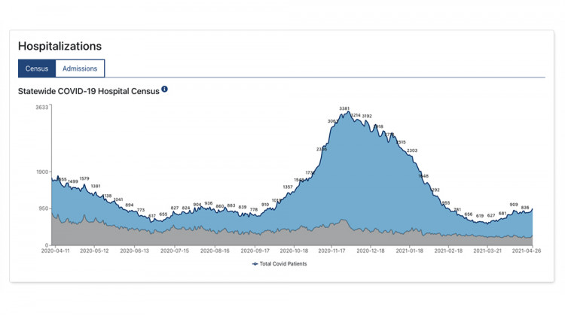565x316 pixels.
Task: Click the 619 data label
Action: coord(480,216)
